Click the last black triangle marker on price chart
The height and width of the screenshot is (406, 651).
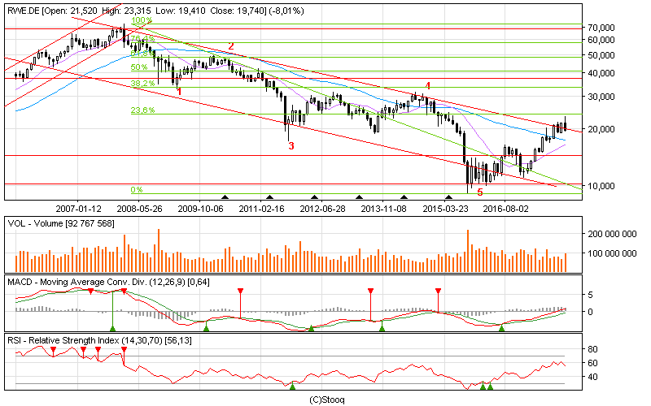[448, 197]
